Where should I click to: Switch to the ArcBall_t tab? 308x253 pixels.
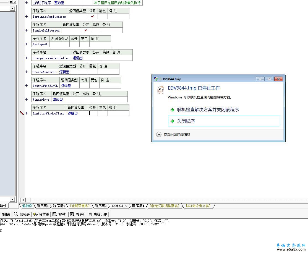[119, 206]
